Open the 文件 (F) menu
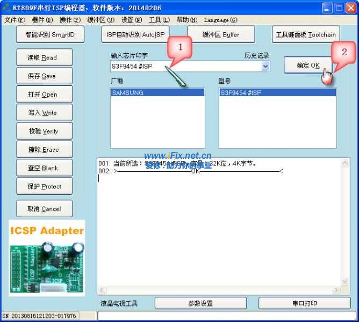Viewport: 359px width, 322px height. coord(15,20)
